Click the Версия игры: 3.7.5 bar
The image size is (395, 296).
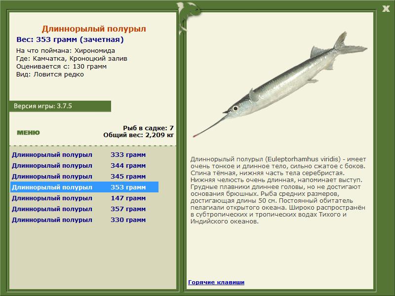(60, 106)
